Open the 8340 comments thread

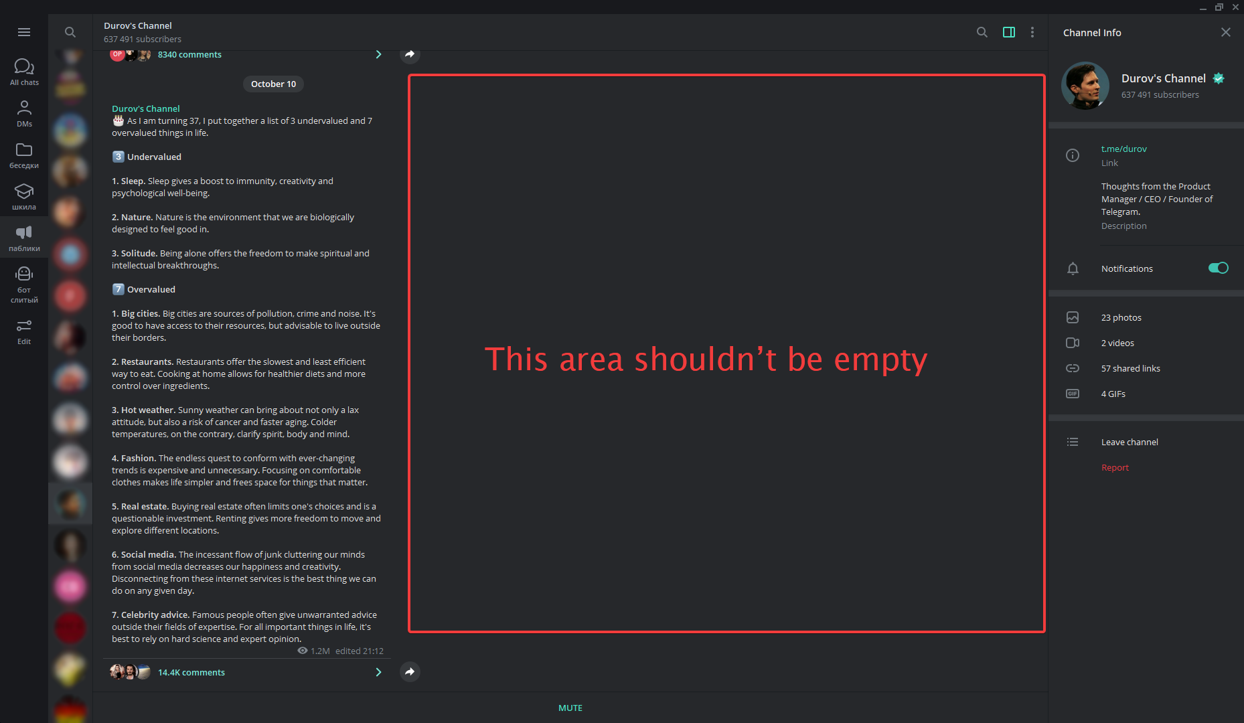pyautogui.click(x=246, y=54)
